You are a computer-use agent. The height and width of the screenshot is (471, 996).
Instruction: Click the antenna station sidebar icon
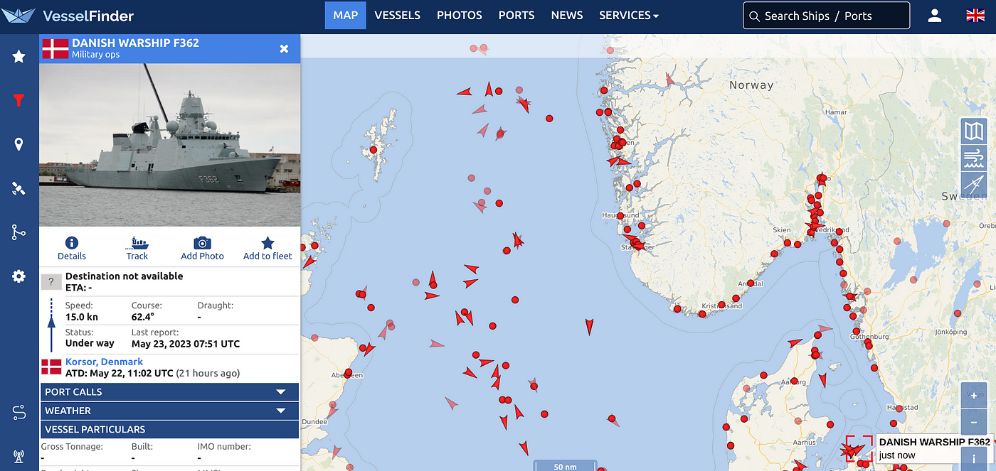coord(19,456)
